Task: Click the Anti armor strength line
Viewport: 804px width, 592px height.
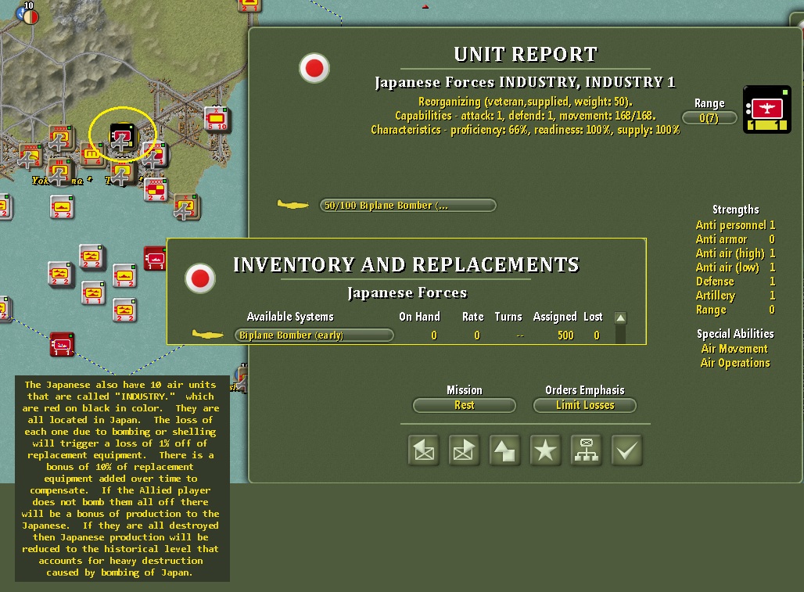Action: coord(735,239)
